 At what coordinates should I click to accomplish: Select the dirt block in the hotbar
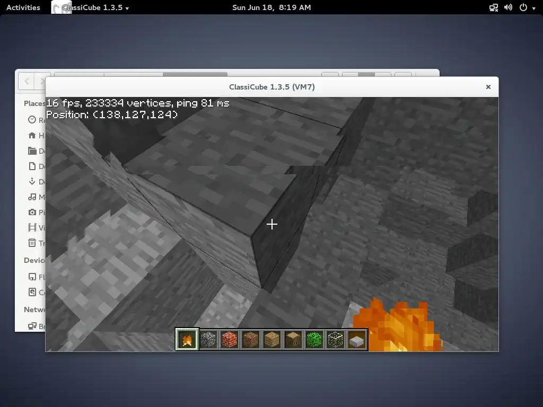pos(250,340)
